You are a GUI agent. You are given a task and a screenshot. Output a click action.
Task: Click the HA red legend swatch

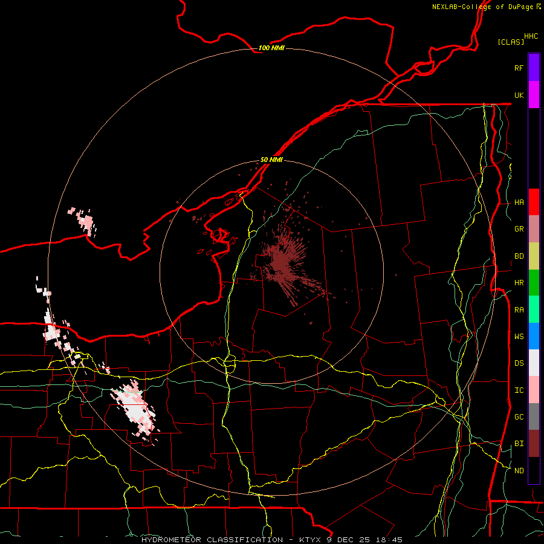(534, 202)
